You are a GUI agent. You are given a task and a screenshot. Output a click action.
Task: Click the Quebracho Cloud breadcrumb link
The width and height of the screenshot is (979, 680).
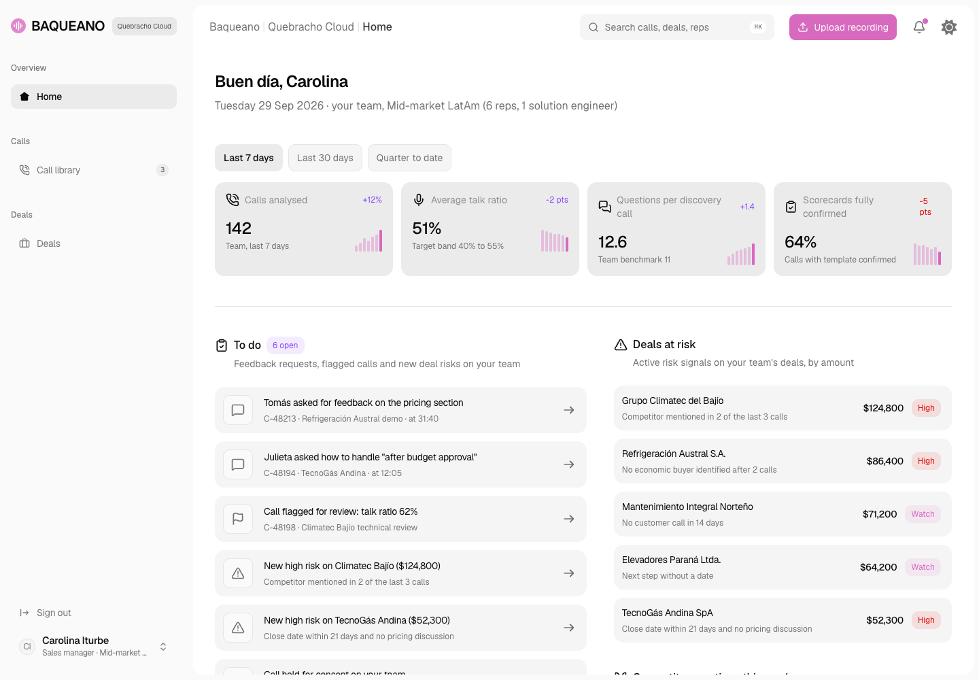[311, 27]
